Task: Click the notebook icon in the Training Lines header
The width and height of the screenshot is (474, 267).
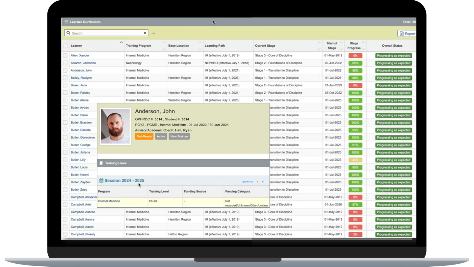Action: coord(101,163)
